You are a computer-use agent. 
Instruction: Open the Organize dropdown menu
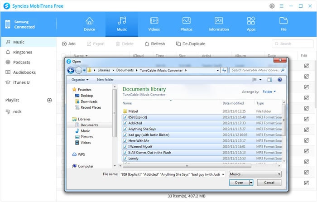click(80, 80)
